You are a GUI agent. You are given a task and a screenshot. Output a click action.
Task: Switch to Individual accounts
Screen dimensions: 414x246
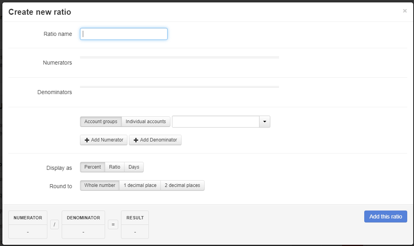(146, 122)
